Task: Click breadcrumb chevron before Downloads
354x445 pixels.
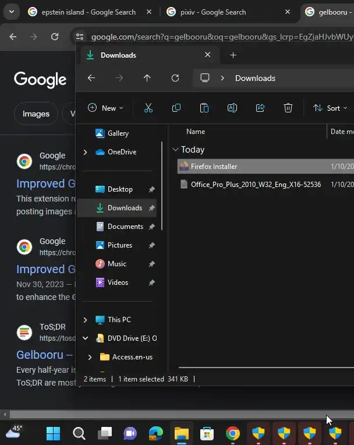Action: point(222,78)
